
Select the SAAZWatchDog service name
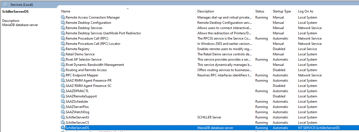78,112
